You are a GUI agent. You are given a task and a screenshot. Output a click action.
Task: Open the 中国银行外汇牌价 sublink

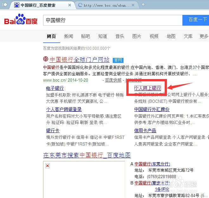(152, 109)
